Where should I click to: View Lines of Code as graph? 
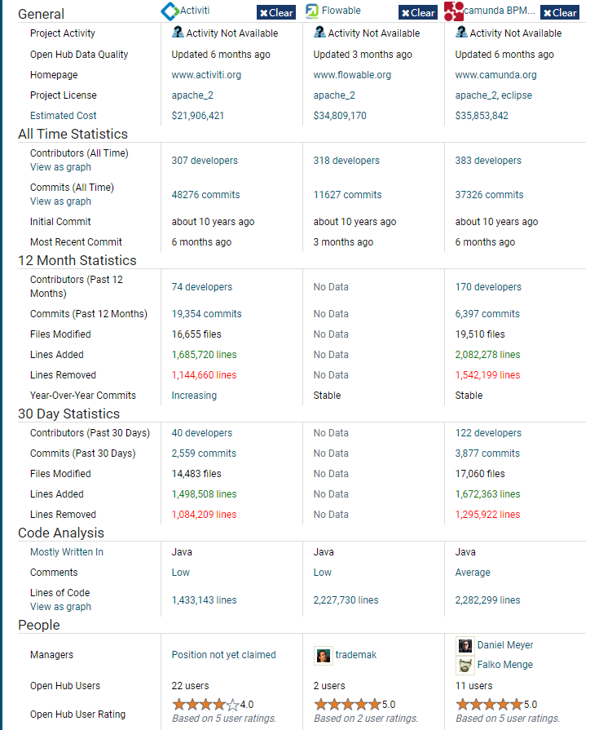tap(60, 607)
